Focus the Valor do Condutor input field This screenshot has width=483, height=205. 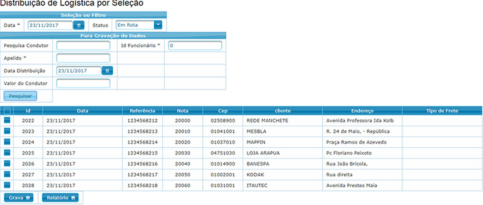pos(83,84)
